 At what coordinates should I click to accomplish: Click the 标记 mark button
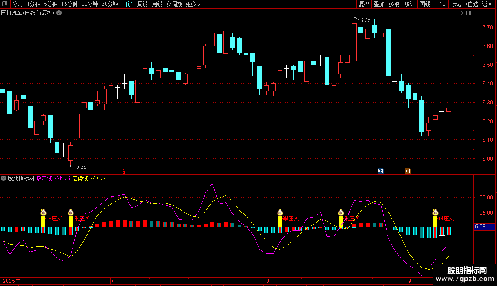[456, 4]
